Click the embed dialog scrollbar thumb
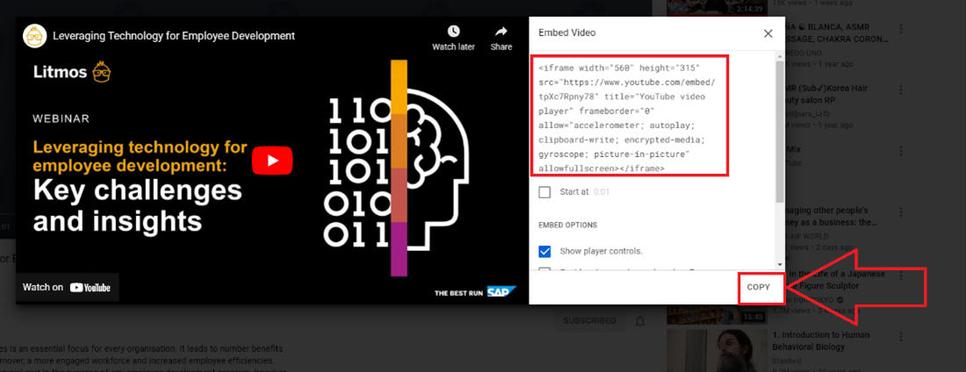The width and height of the screenshot is (966, 372). pos(780,132)
